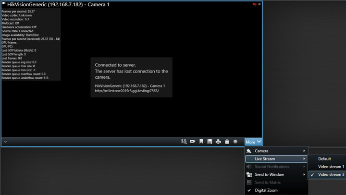Click the floppy disk snapshot icon

pyautogui.click(x=210, y=142)
